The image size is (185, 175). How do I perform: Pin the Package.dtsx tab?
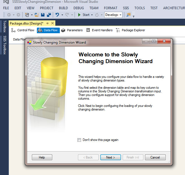point(48,23)
